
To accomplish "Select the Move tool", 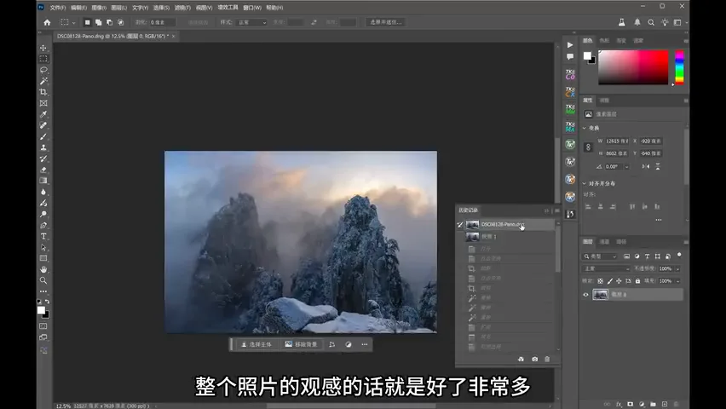I will point(43,48).
